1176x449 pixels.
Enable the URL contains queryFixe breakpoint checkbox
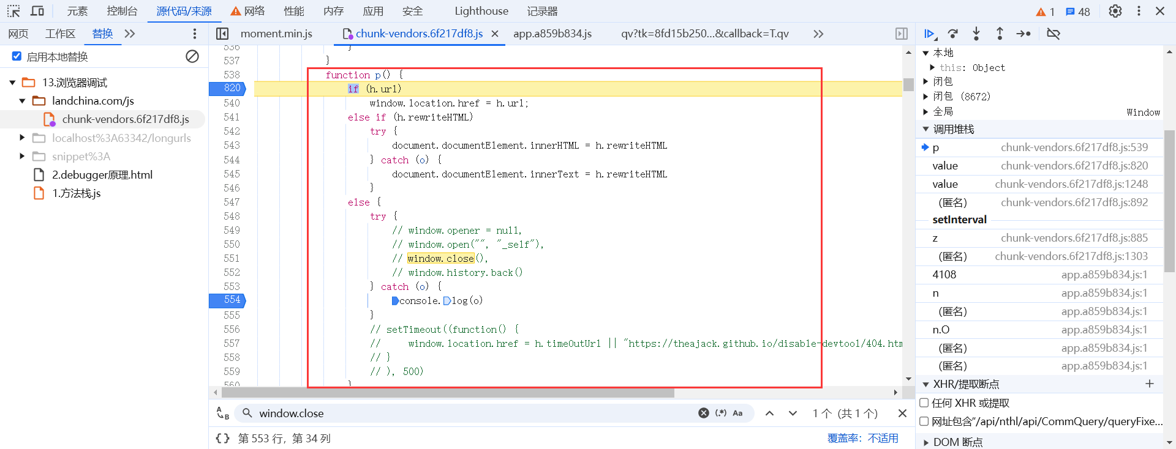[x=924, y=421]
